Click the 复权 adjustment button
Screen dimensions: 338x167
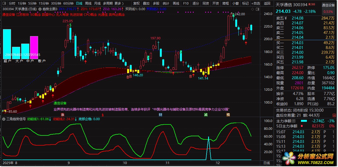click(137, 3)
